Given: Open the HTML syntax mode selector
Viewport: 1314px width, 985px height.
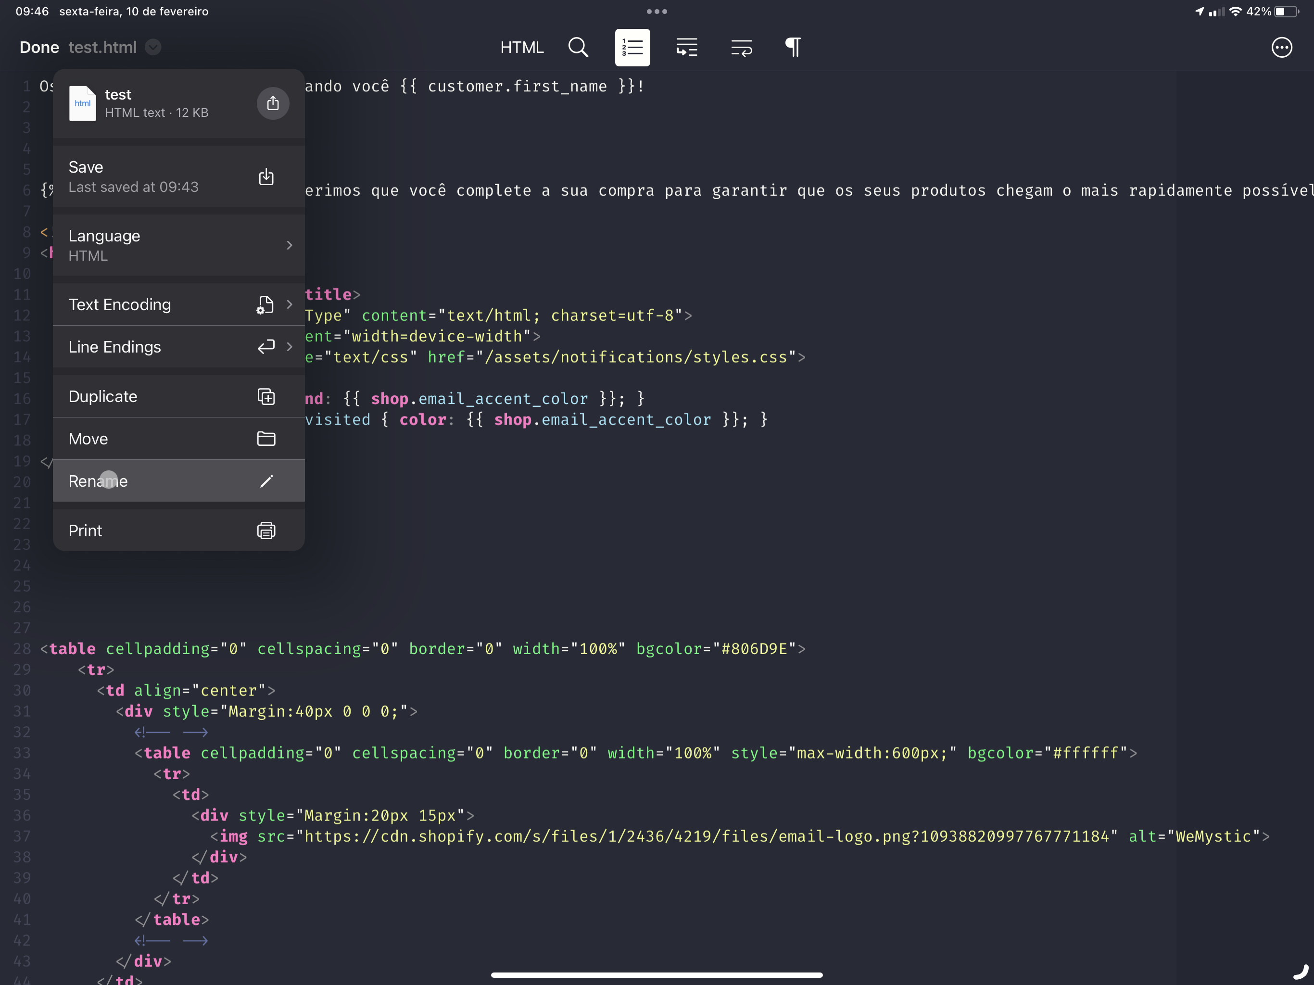Looking at the screenshot, I should coord(521,48).
